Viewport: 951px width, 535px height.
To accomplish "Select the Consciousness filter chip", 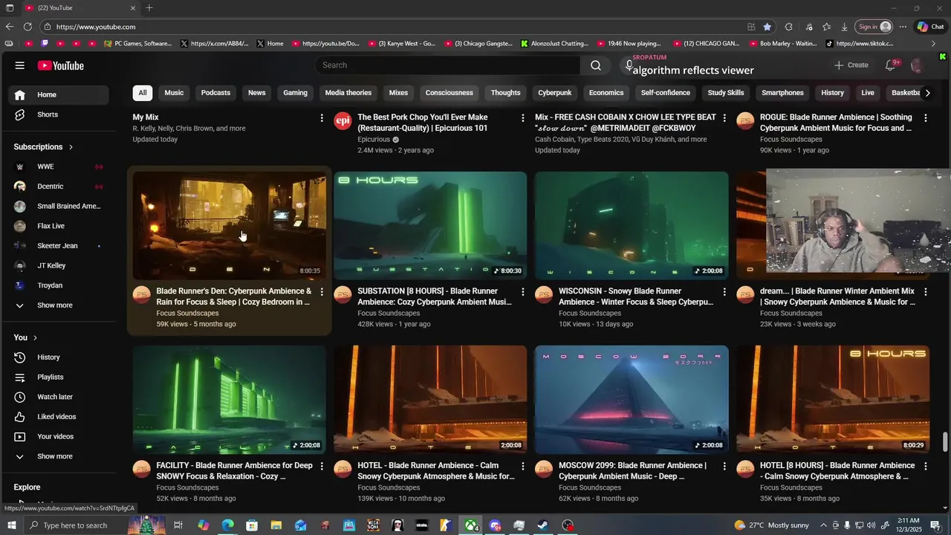I will click(x=449, y=93).
